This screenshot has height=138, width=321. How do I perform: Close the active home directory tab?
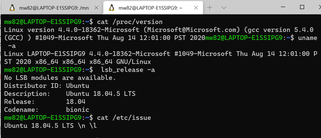coord(196,8)
